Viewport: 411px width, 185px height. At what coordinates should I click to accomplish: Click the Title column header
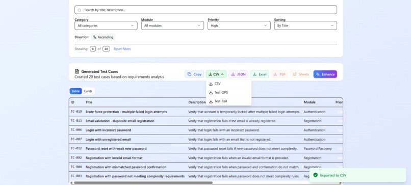[89, 102]
